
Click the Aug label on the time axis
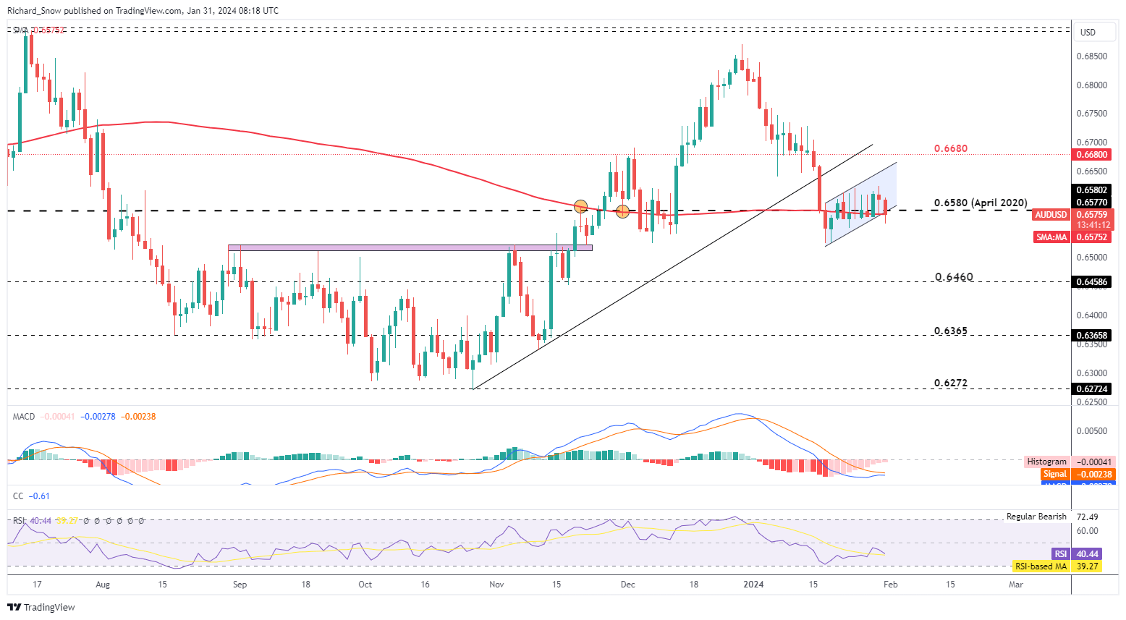pos(103,585)
